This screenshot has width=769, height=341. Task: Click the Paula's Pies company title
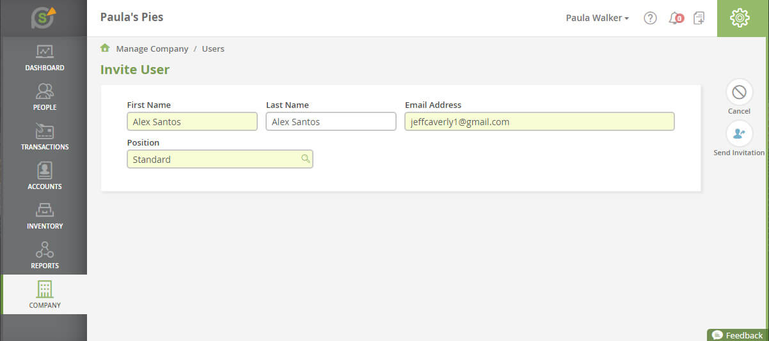click(132, 17)
